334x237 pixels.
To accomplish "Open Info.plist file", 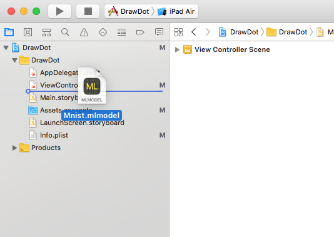I will 84,135.
